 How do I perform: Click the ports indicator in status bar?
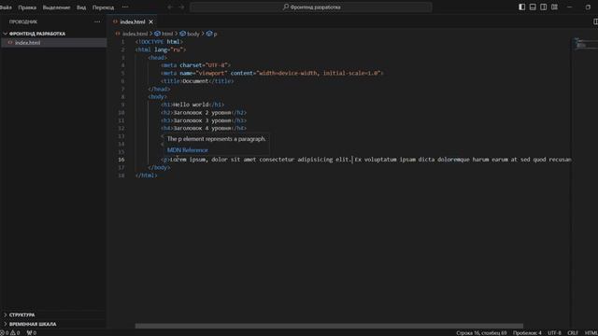(31, 333)
